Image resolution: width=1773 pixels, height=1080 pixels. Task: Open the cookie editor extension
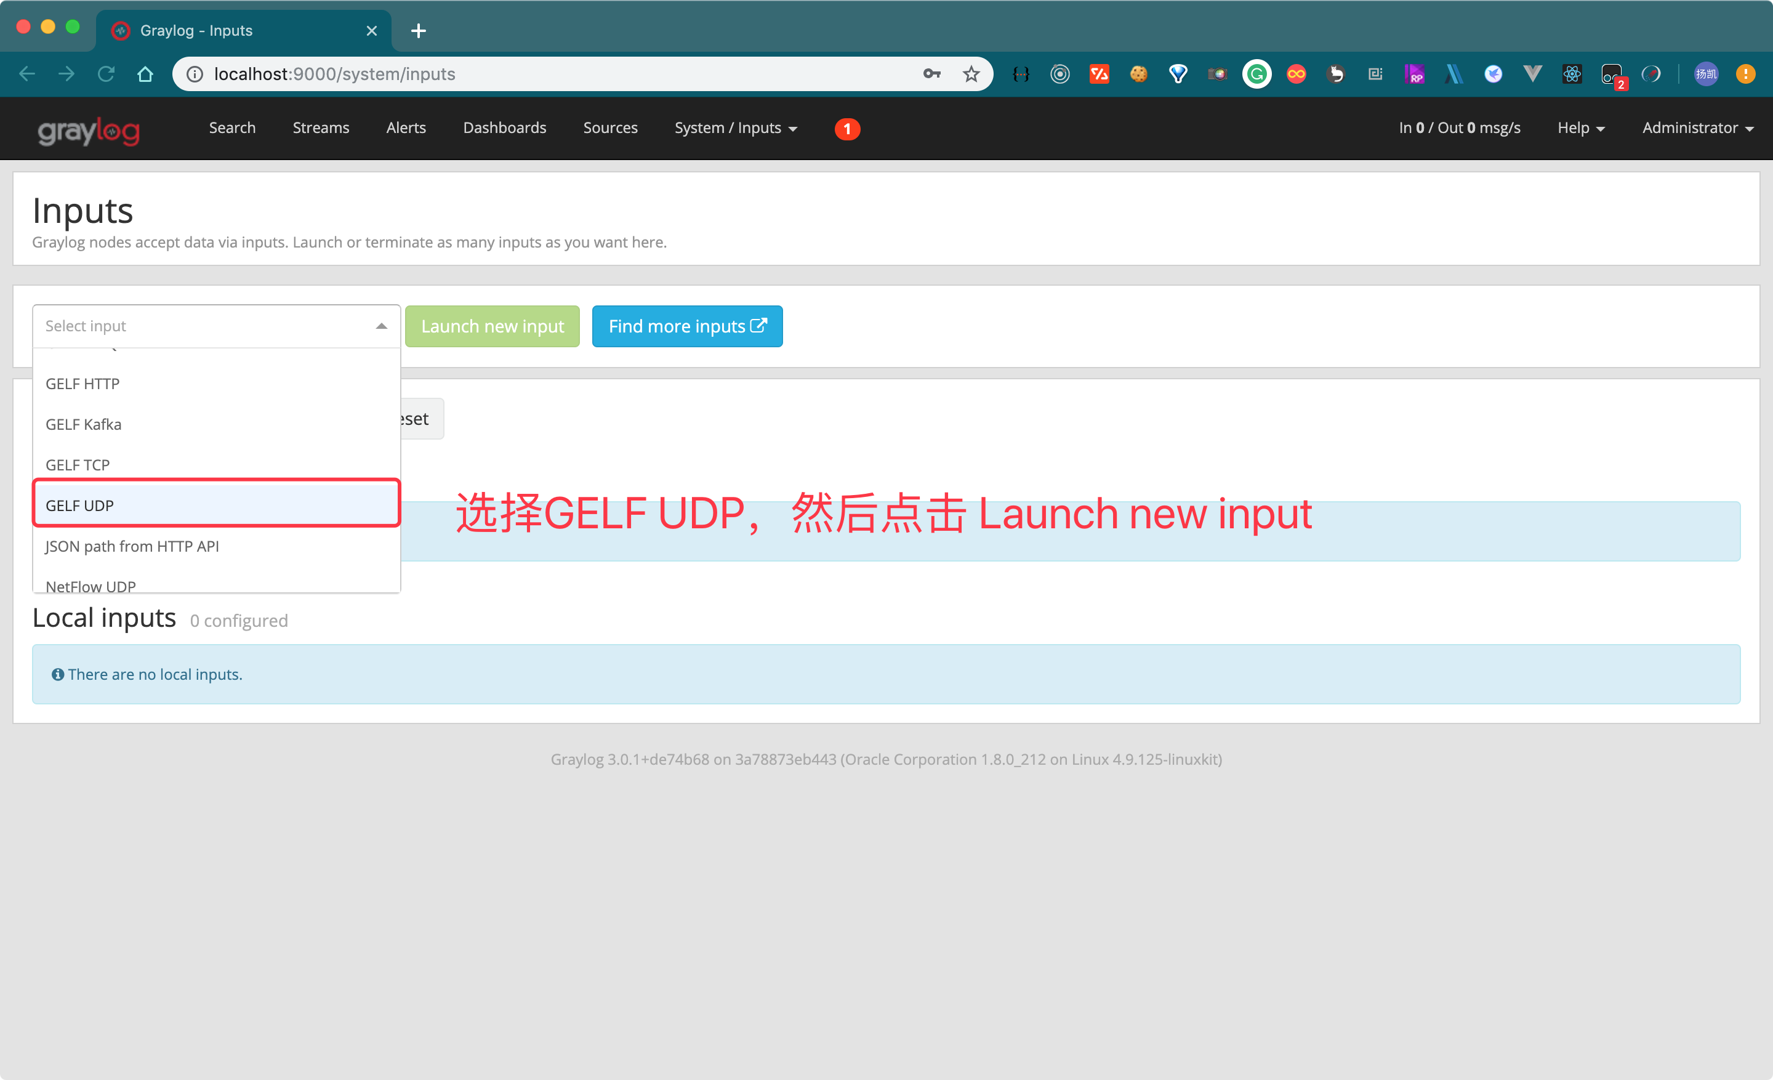point(1138,74)
